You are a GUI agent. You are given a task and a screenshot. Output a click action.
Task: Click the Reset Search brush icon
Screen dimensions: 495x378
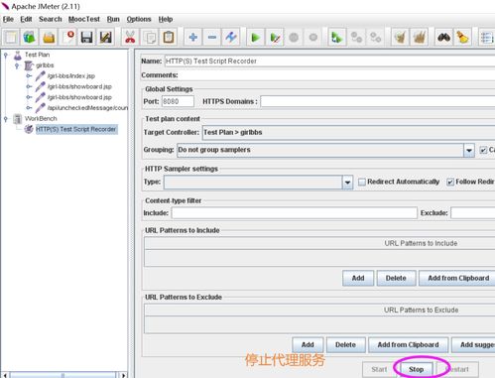click(x=463, y=37)
